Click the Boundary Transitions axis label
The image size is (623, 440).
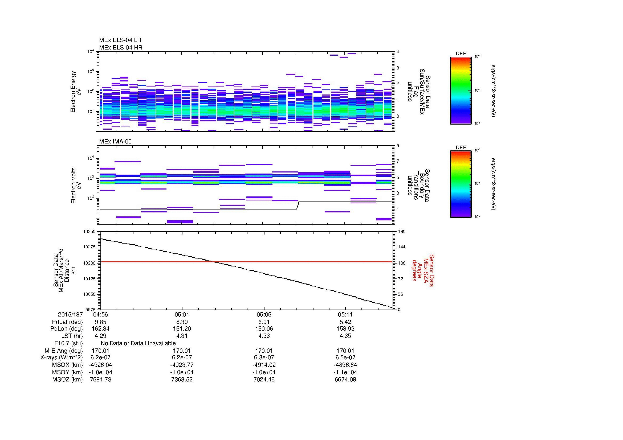point(419,186)
